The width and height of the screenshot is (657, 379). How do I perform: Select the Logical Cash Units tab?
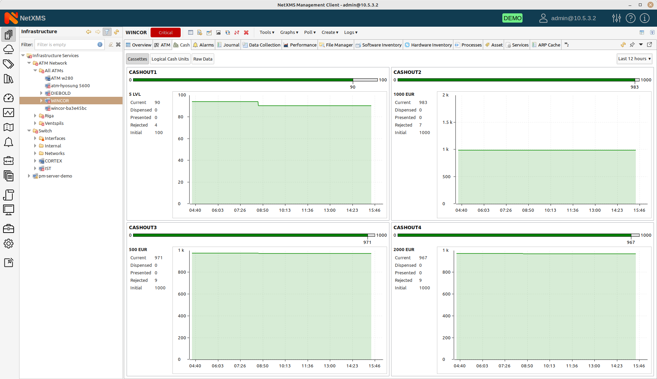coord(170,58)
